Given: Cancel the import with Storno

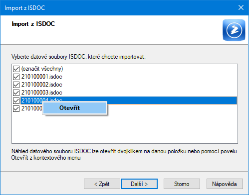Looking at the screenshot, I should coord(182,184).
